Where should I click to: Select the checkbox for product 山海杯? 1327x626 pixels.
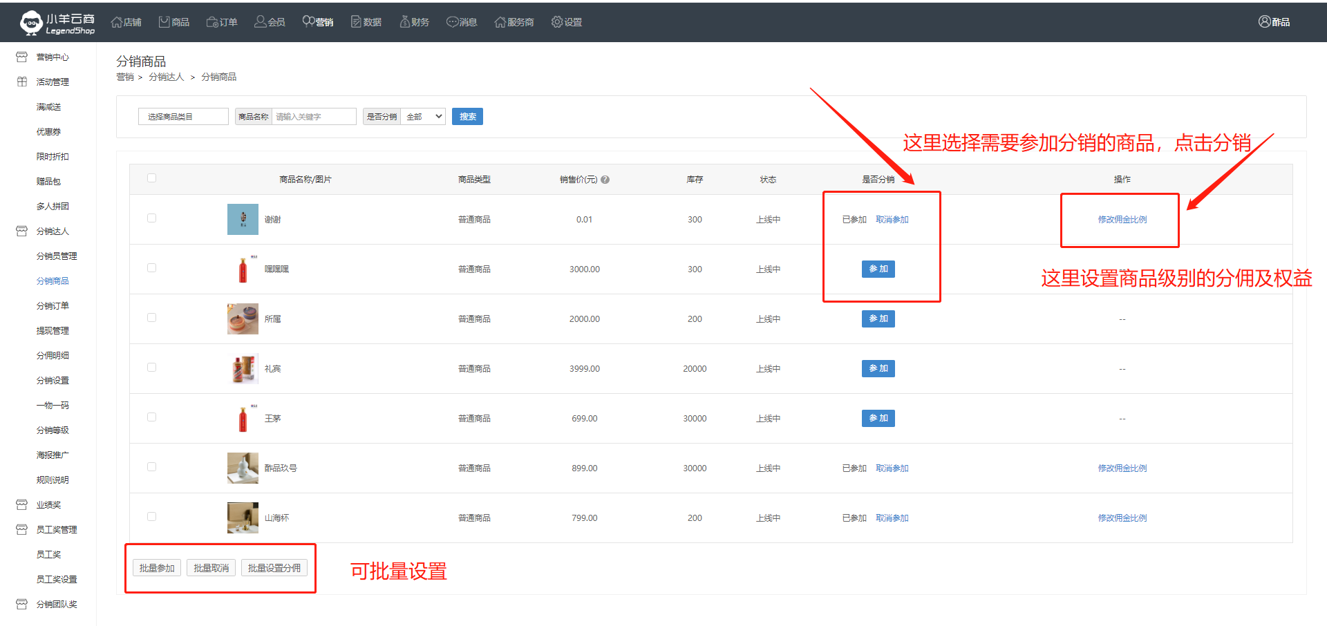click(151, 517)
